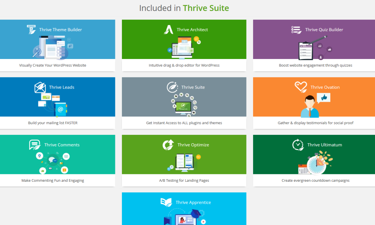375x225 pixels.
Task: Open the Thrive Ultimatum stopwatch illustration
Action: (315, 162)
